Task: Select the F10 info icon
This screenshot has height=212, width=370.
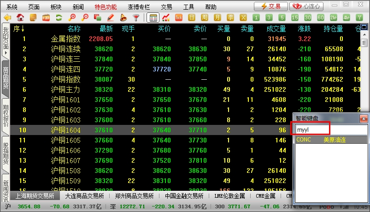Action: pos(46,18)
